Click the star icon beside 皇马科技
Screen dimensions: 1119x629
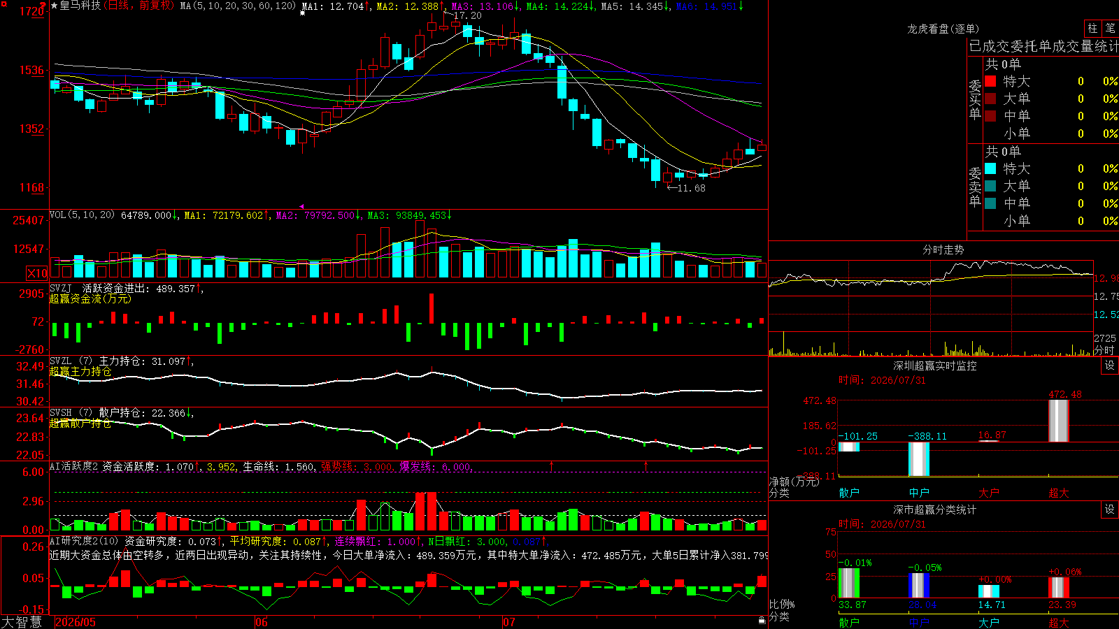click(55, 6)
